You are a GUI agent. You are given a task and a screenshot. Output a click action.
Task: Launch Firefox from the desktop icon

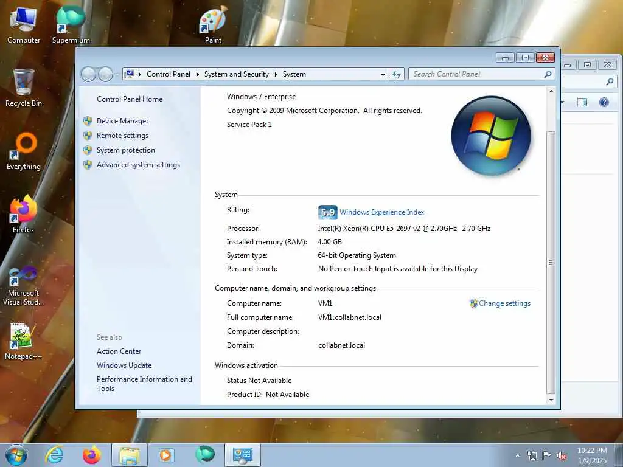pyautogui.click(x=24, y=215)
